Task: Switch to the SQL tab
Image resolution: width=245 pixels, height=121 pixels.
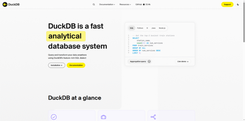Action: [x=132, y=28]
